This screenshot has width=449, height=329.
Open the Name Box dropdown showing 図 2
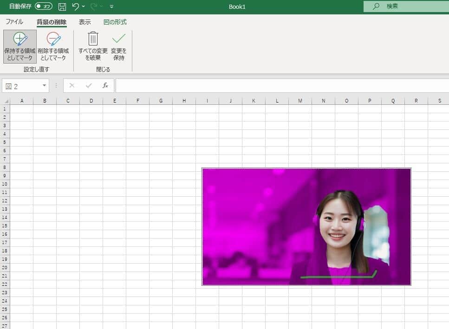[45, 85]
